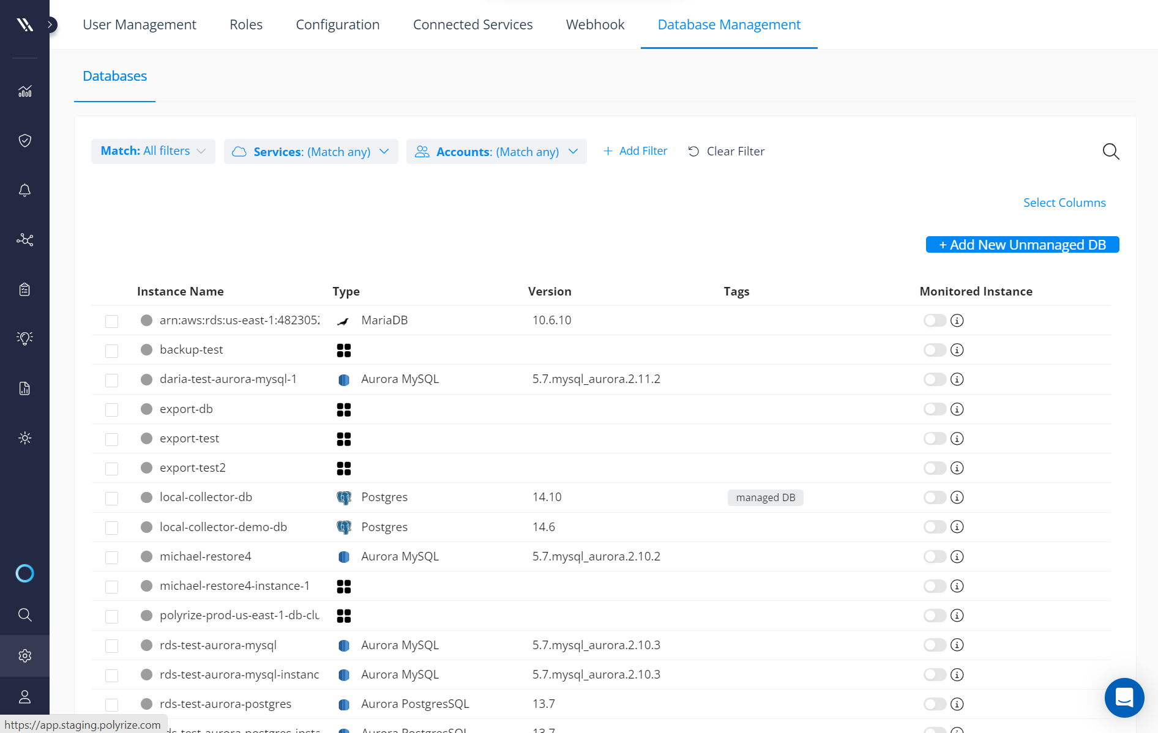Click Add New Unmanaged DB button
This screenshot has width=1158, height=733.
[1022, 245]
